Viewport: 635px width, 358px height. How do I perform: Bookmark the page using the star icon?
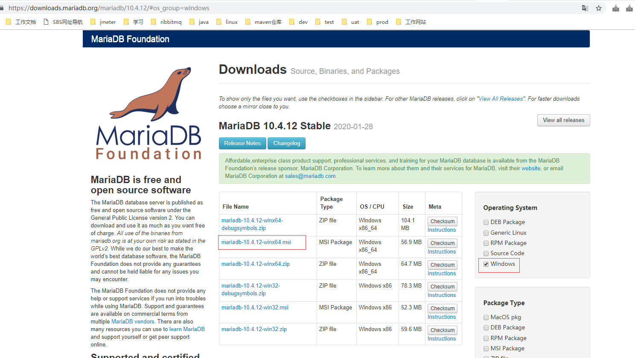pyautogui.click(x=598, y=8)
